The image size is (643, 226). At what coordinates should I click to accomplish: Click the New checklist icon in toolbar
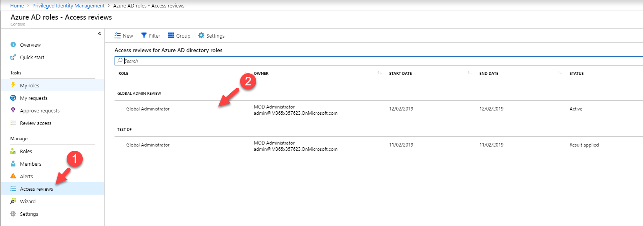point(118,36)
